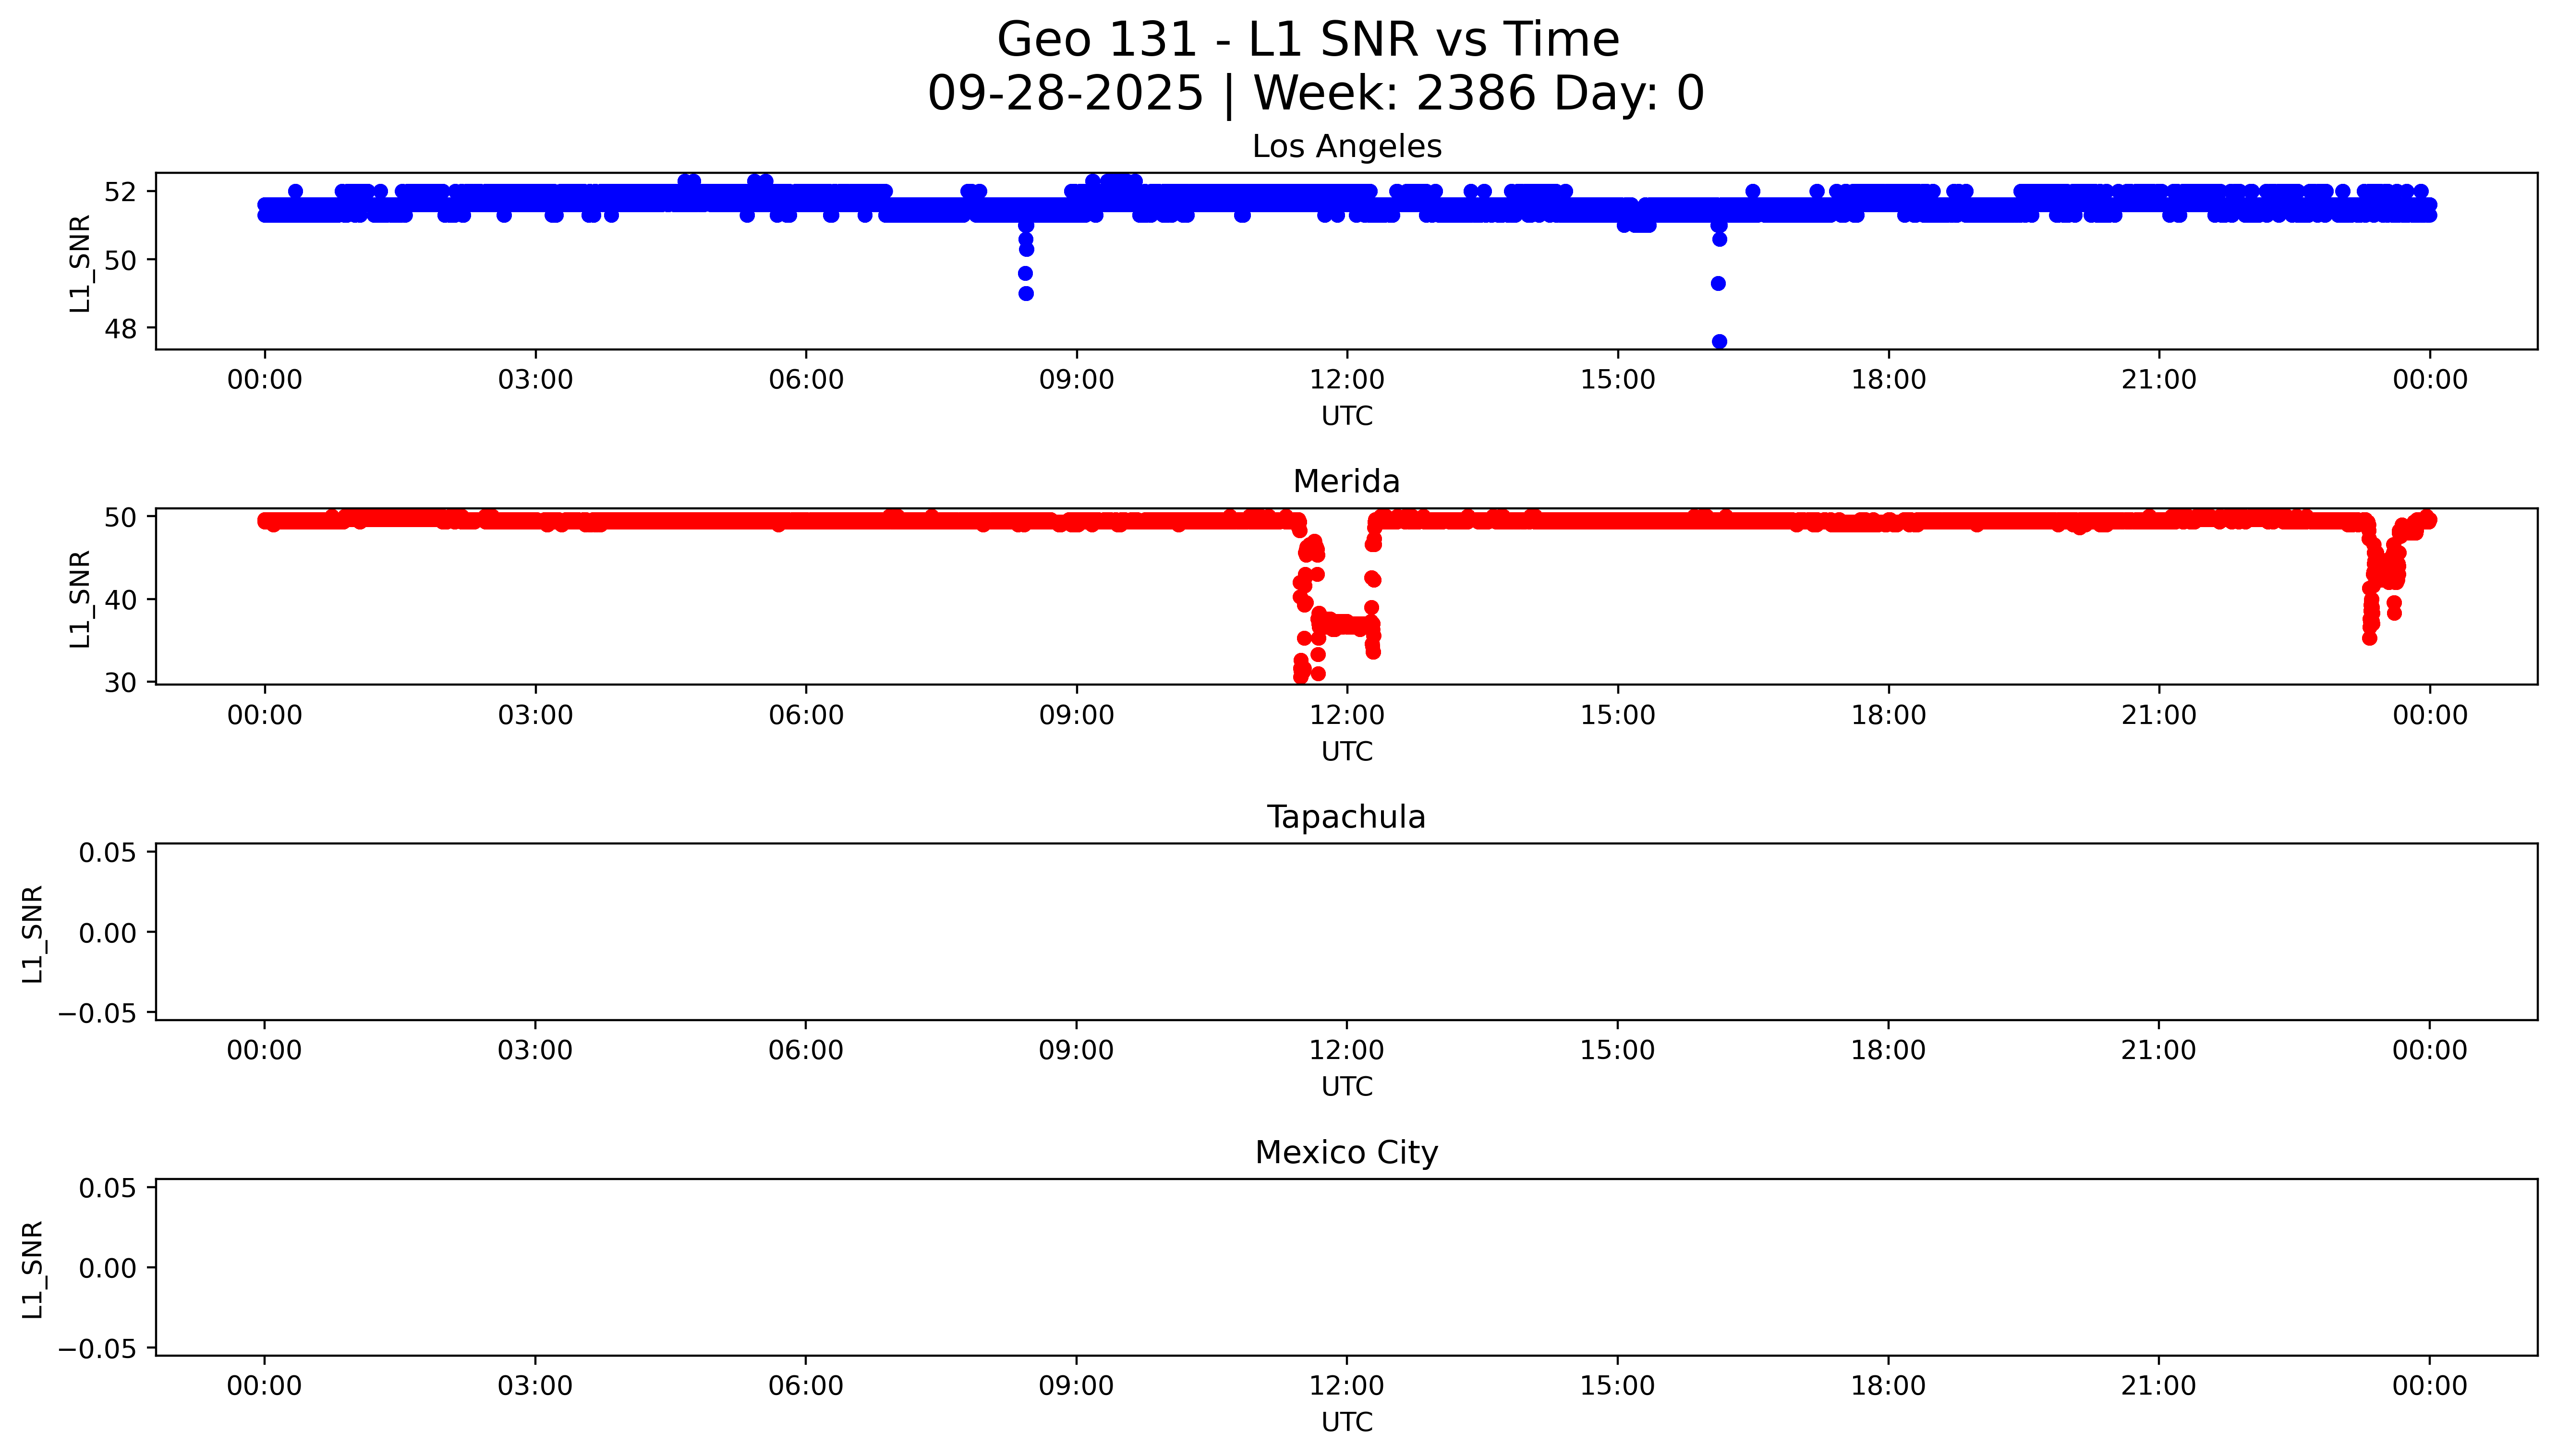Click the blue dip point at 49 near 08:30
Screen dimensions: 2557x1456
coord(1026,294)
